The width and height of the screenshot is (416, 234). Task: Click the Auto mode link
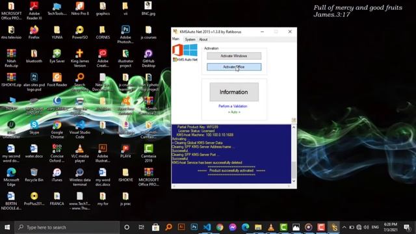point(234,112)
